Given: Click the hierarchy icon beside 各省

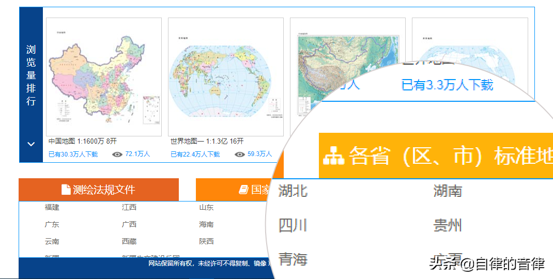Looking at the screenshot, I should [x=334, y=156].
